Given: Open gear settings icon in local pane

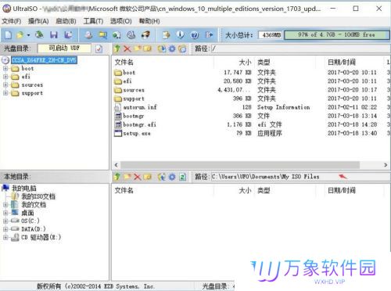Looking at the screenshot, I should point(172,177).
